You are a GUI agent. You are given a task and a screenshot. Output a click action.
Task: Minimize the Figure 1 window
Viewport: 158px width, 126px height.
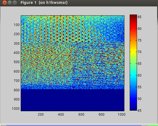point(10,3)
